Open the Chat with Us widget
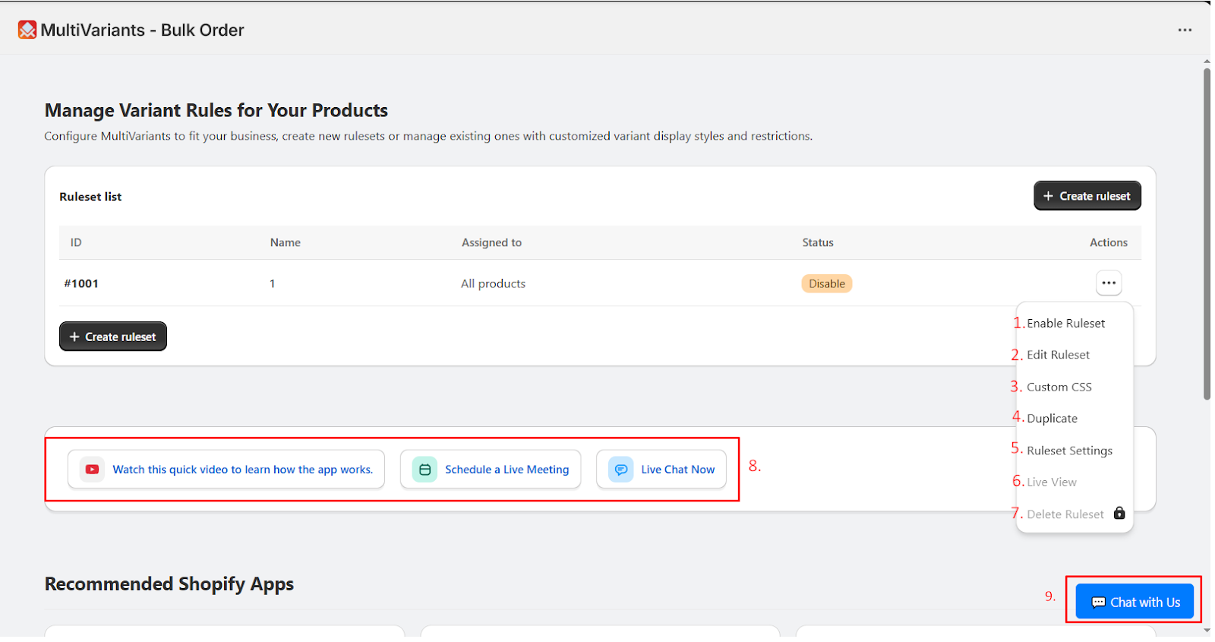 point(1135,602)
